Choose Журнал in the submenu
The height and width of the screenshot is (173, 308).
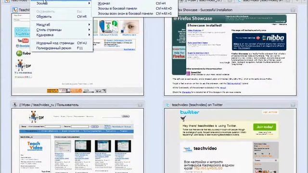tap(135, 3)
